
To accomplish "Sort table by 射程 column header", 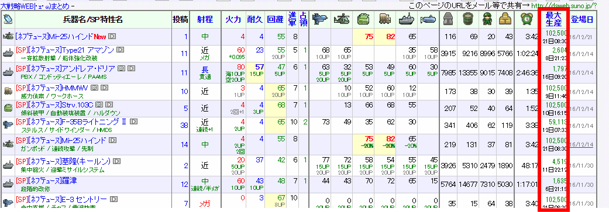I will (x=205, y=20).
